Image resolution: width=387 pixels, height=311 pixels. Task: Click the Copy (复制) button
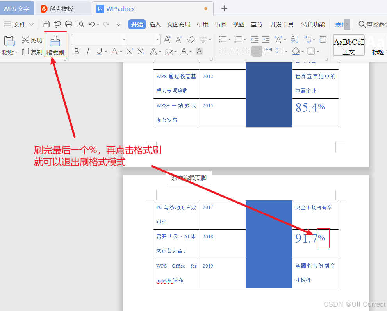coord(32,52)
